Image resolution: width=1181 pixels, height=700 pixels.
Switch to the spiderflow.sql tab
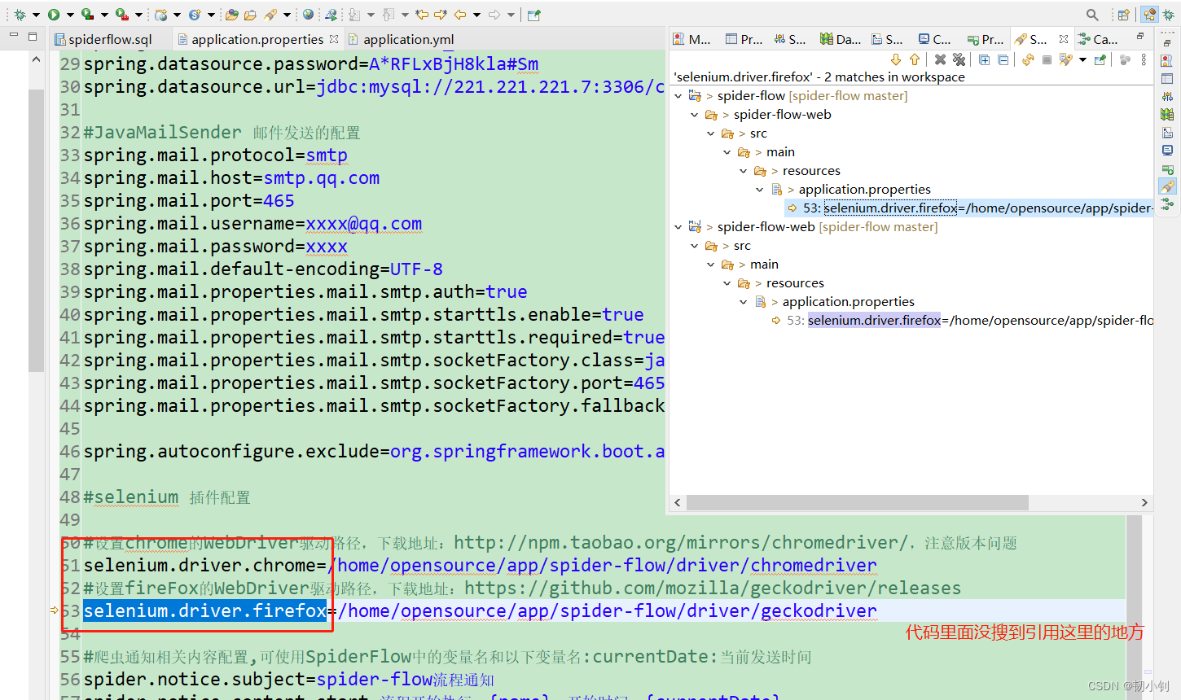[x=110, y=38]
